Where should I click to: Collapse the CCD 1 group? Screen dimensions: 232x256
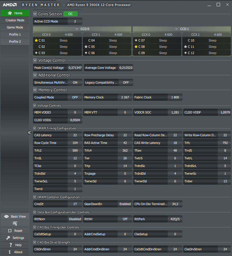[x=176, y=29]
